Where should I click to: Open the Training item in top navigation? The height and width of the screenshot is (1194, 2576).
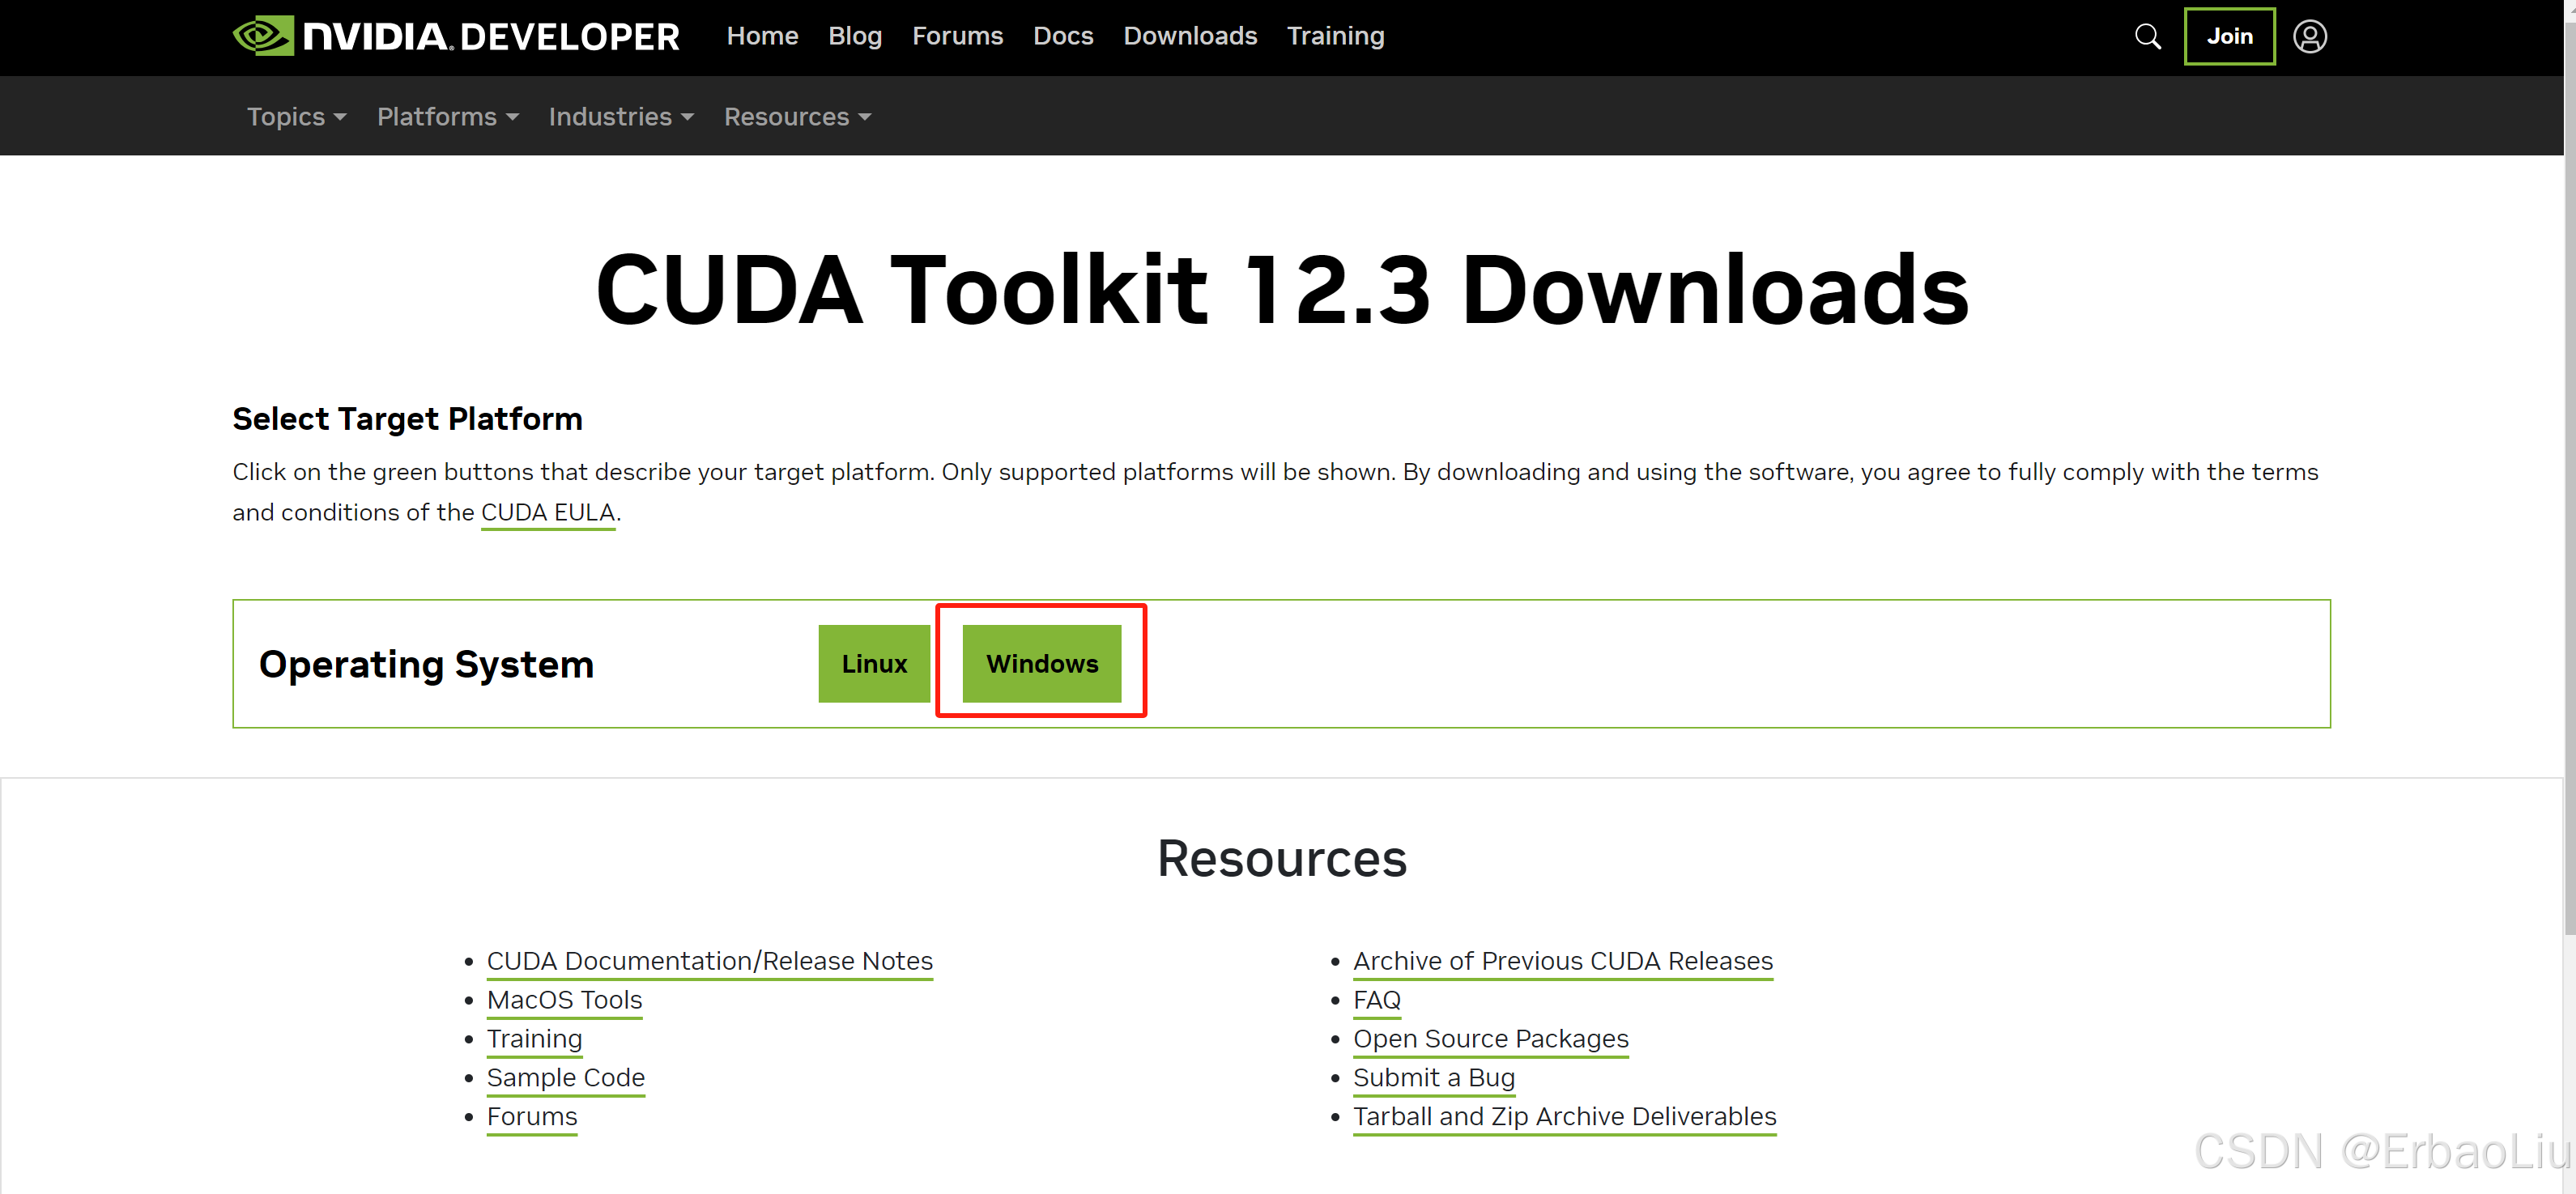pos(1335,36)
